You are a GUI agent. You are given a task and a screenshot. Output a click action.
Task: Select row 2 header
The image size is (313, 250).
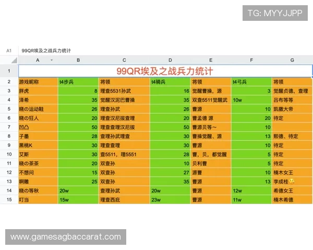point(9,82)
